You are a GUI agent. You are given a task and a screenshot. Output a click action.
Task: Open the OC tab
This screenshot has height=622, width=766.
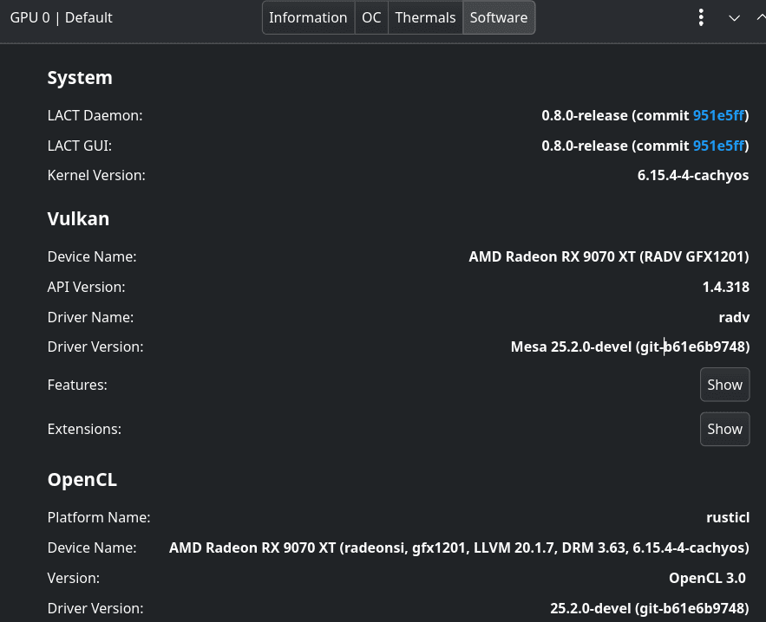click(x=371, y=17)
